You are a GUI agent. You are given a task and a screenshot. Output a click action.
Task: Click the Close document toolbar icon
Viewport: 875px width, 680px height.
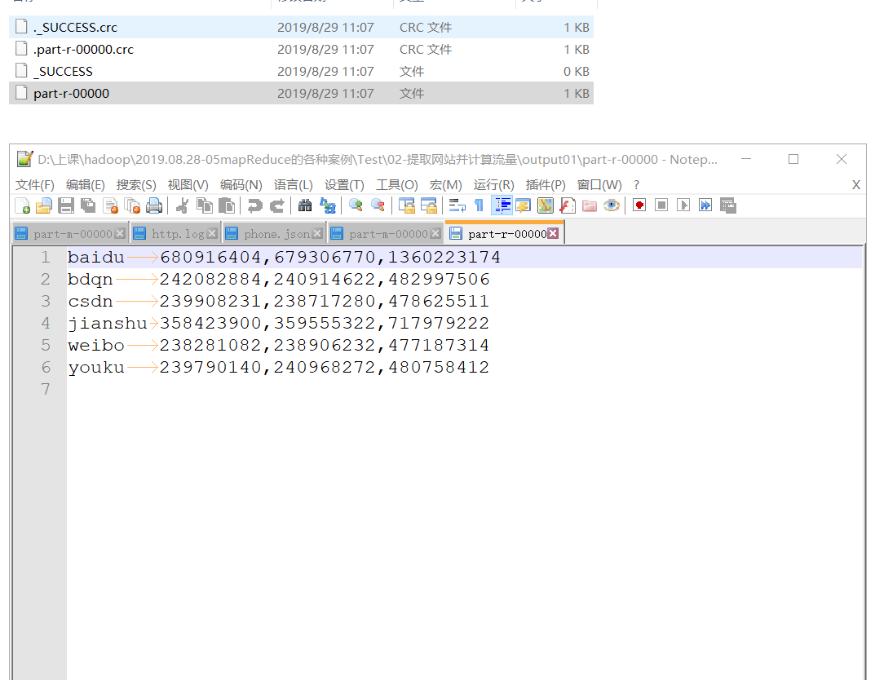pyautogui.click(x=110, y=205)
